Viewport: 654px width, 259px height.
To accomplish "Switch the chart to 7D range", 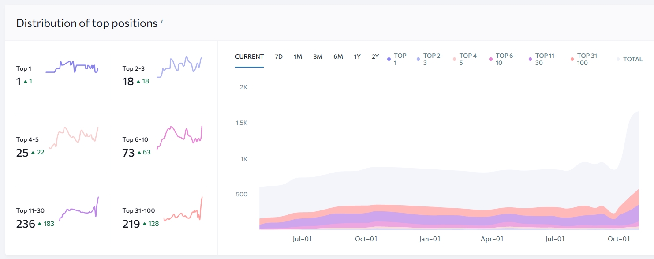I will coord(279,57).
